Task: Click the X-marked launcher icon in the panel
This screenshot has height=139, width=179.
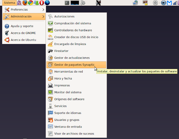Action: (x=98, y=3)
